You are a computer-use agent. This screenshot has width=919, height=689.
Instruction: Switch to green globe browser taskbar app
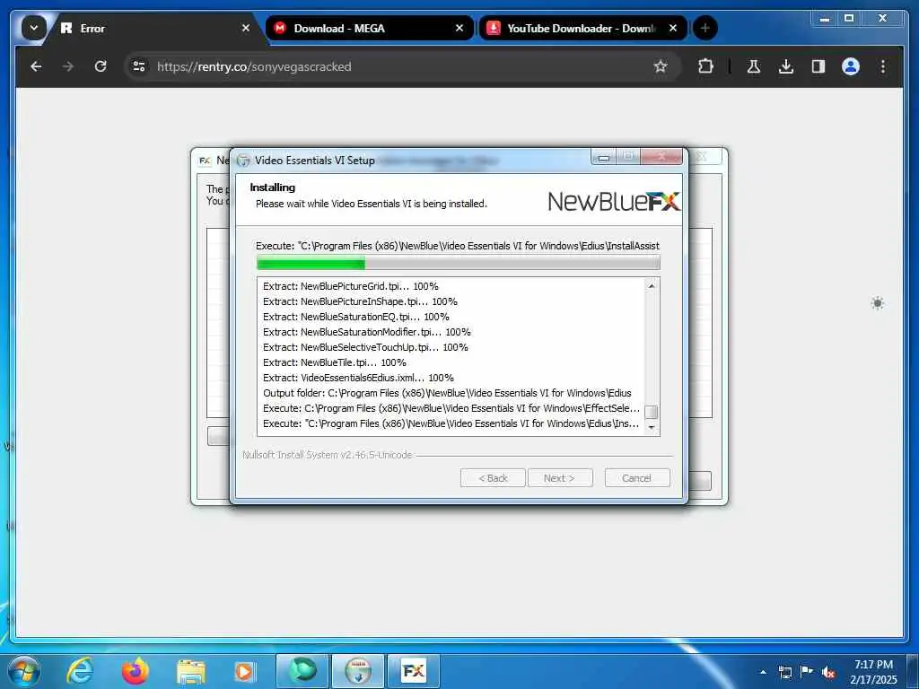point(302,671)
